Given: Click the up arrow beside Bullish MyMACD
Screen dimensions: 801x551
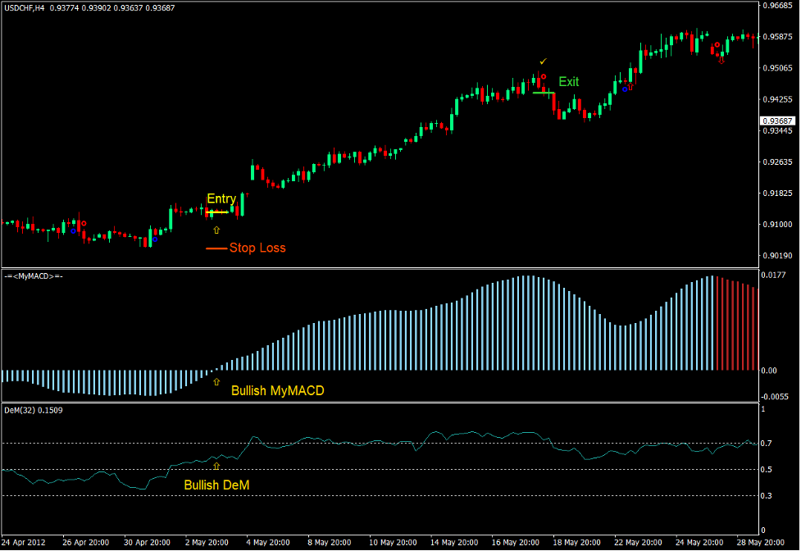Looking at the screenshot, I should (216, 382).
